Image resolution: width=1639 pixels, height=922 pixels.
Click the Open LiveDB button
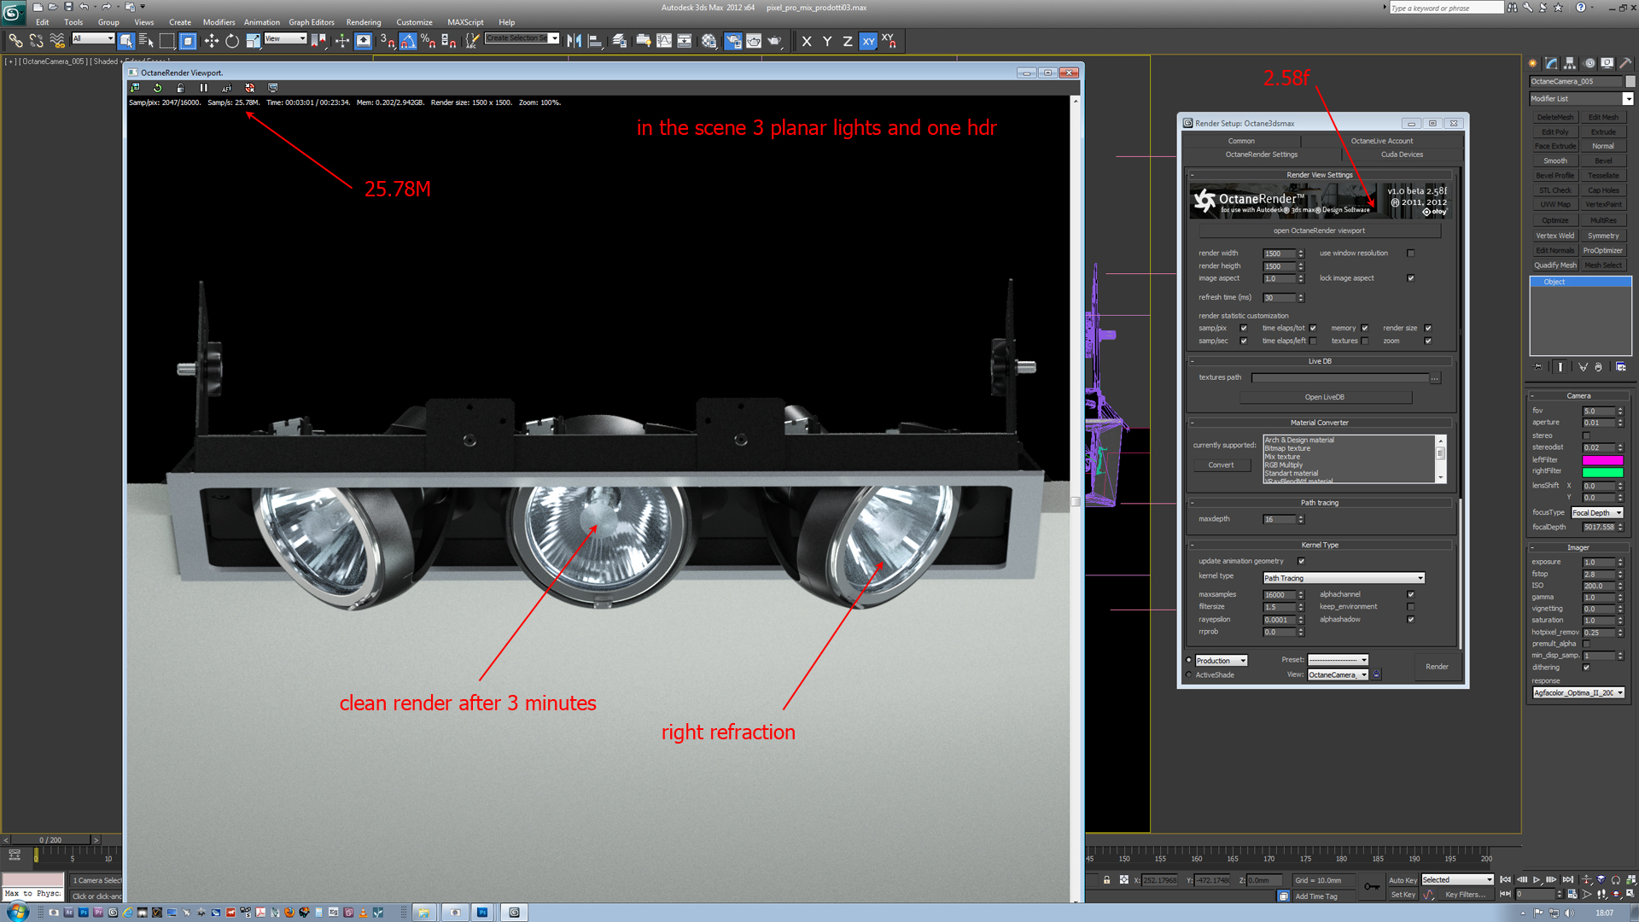1324,397
